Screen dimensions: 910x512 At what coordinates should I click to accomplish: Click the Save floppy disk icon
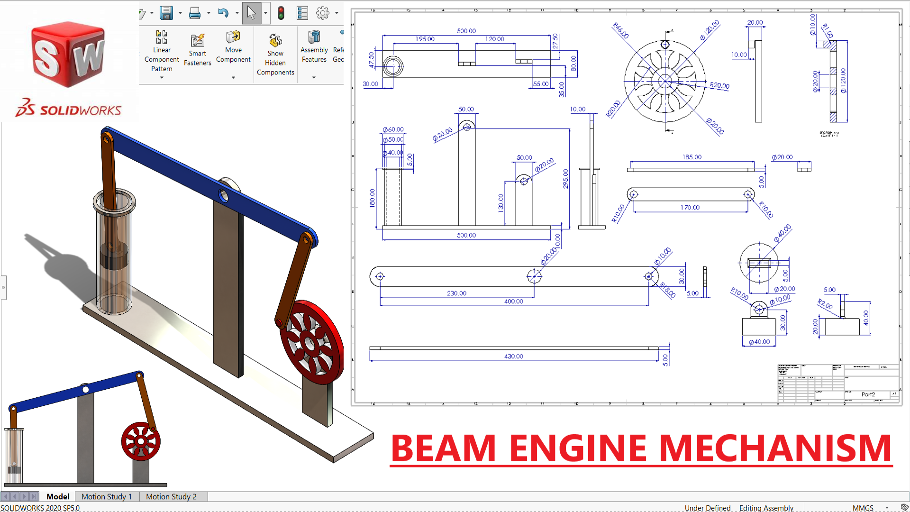coord(166,13)
